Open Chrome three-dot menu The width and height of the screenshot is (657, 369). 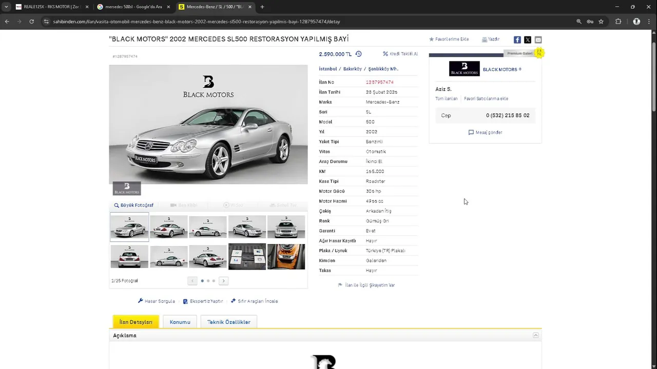[x=649, y=22]
